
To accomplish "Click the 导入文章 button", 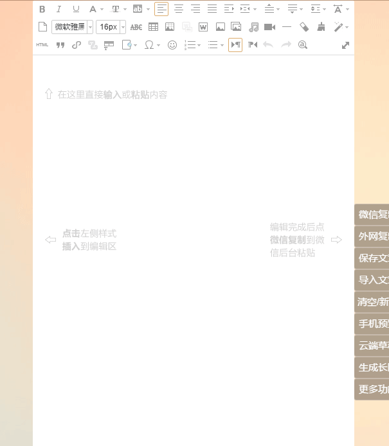I will 372,280.
